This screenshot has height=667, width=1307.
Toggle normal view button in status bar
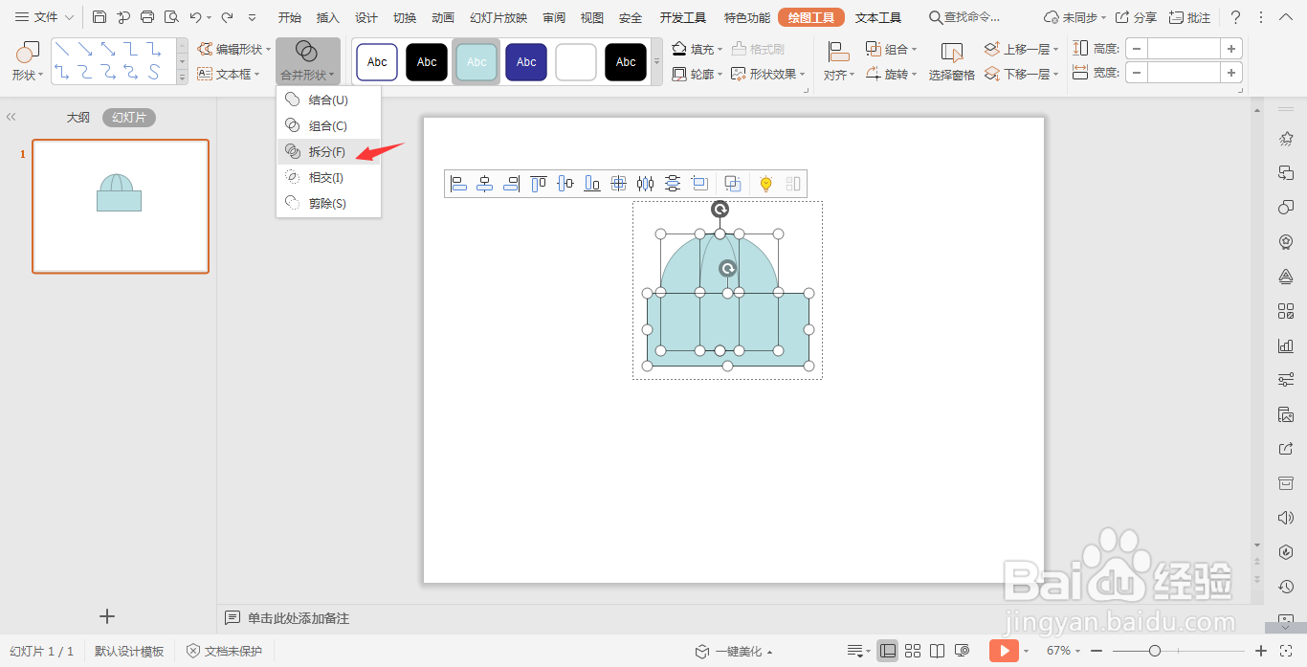[x=888, y=651]
